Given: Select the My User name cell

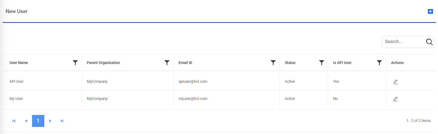Looking at the screenshot, I should click(16, 99).
